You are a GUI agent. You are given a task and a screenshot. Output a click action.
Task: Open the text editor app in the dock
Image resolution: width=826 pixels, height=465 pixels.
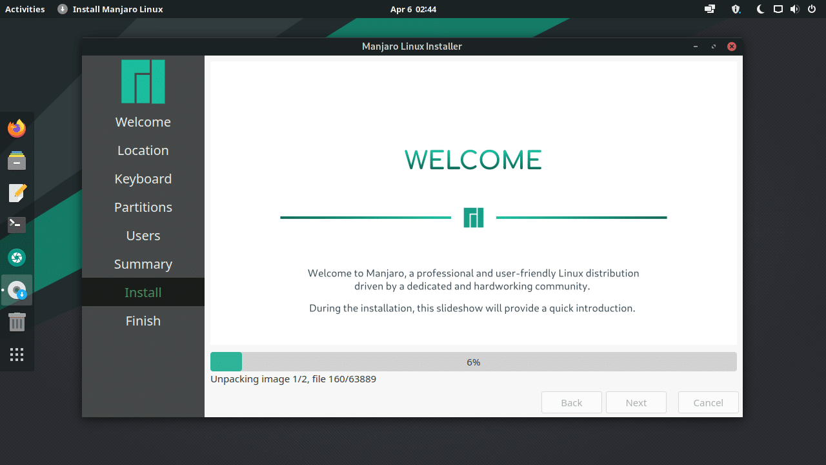point(17,192)
